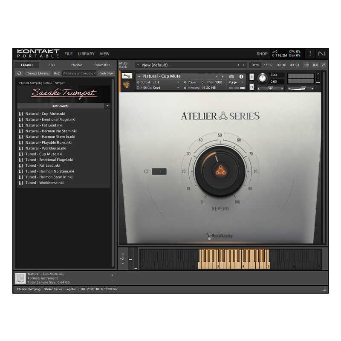Click the exclamation warning icon
Image resolution: width=341 pixels, height=341 pixels.
(310, 54)
